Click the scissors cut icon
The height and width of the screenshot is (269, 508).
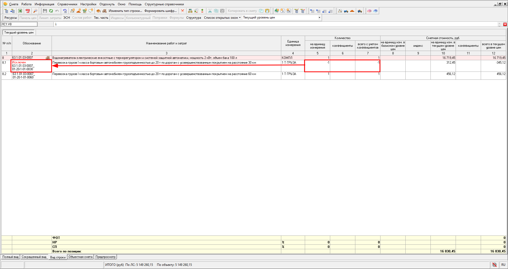point(210,11)
